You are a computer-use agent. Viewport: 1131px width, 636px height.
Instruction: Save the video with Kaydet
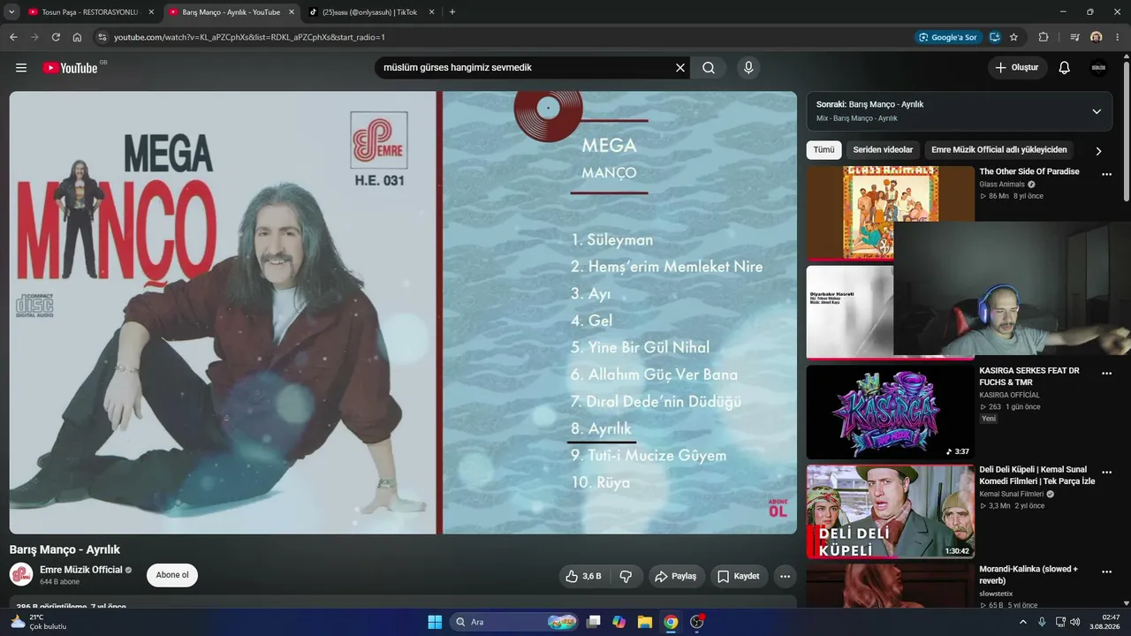(x=739, y=576)
